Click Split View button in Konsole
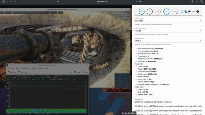 coord(22,72)
